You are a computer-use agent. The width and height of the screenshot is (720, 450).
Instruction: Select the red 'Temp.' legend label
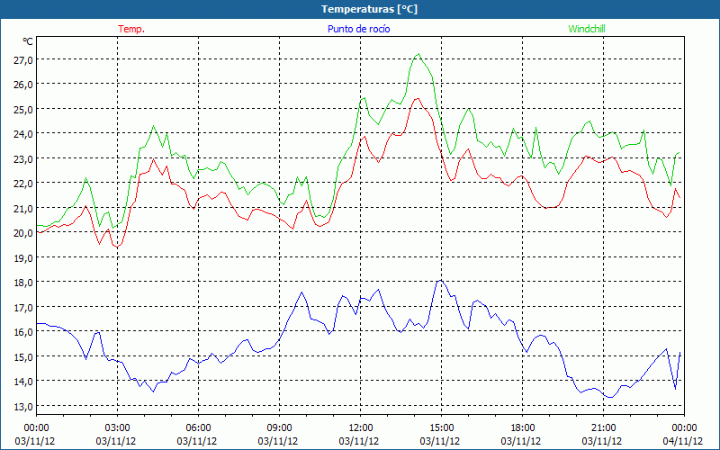tap(131, 29)
